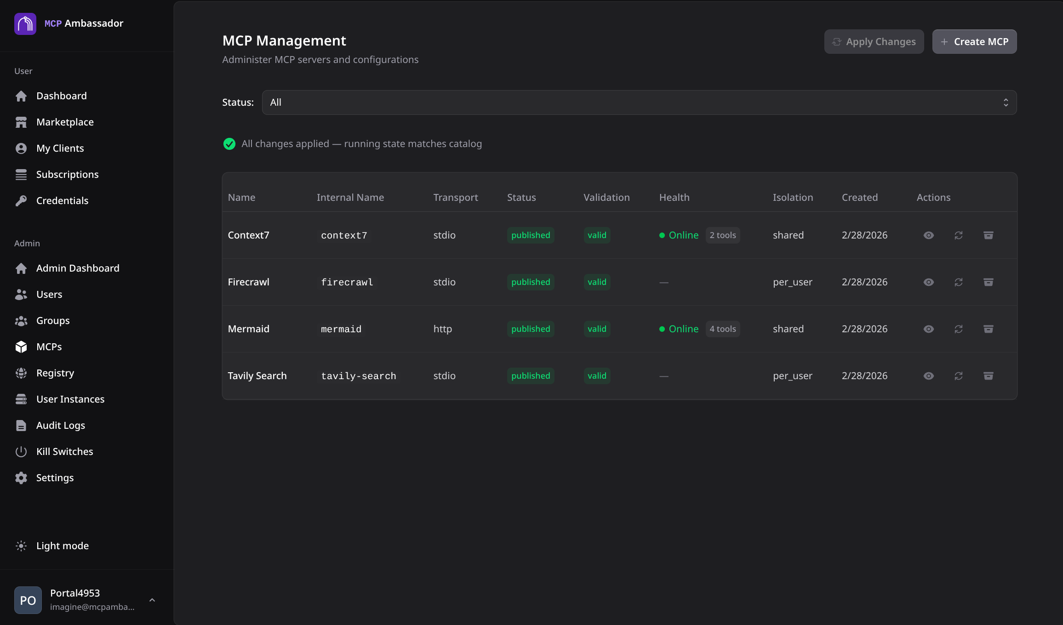The image size is (1063, 625).
Task: Click the Create MCP button
Action: [x=974, y=42]
